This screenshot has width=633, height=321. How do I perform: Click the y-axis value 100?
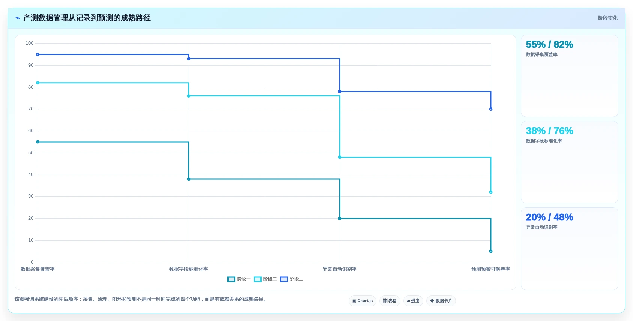click(x=30, y=43)
